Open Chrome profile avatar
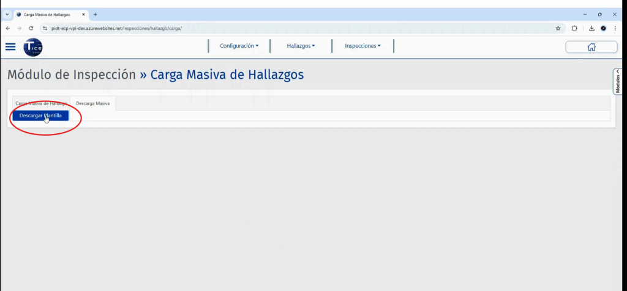 (x=603, y=28)
